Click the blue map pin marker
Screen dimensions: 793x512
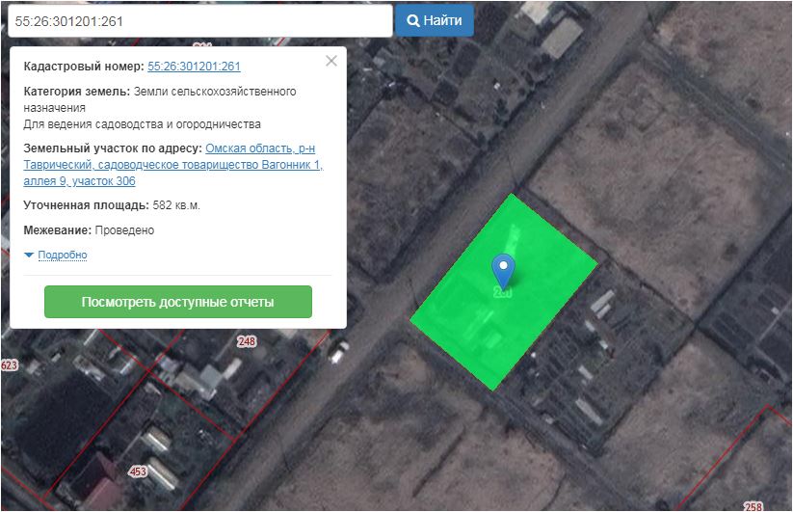tap(503, 269)
